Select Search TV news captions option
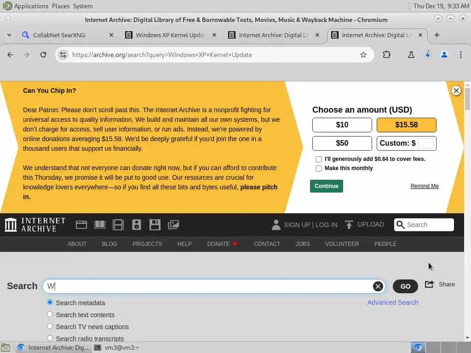The image size is (471, 353). pos(50,326)
